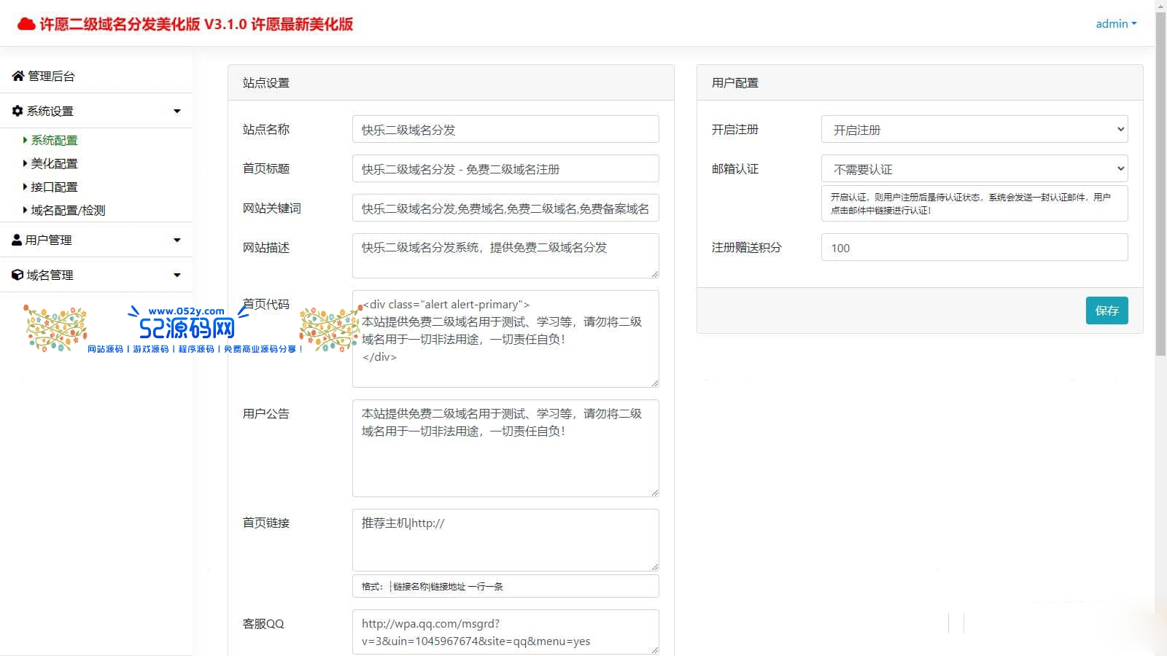Select the 接口配置 menu item
Viewport: 1167px width, 656px height.
(x=52, y=187)
